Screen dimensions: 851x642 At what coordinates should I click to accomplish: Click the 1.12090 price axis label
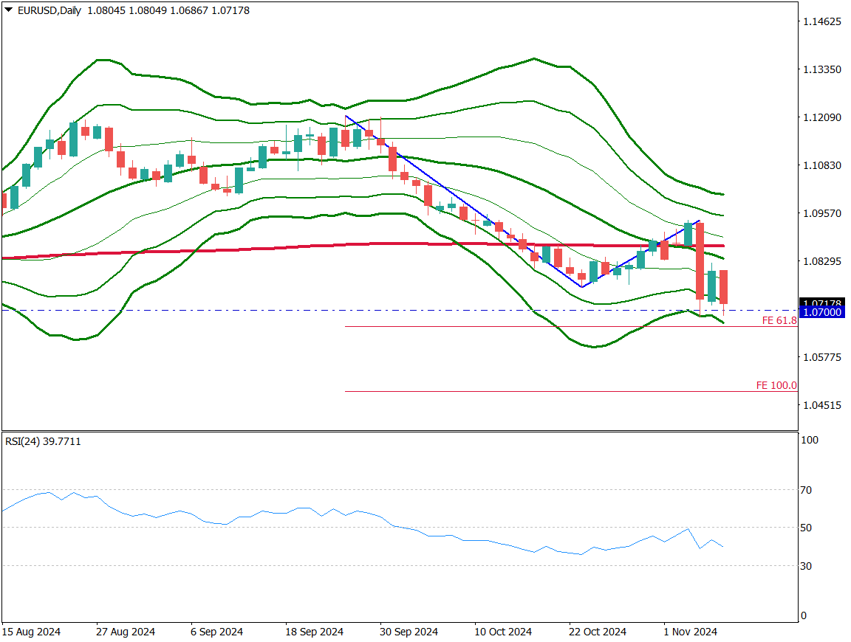821,117
